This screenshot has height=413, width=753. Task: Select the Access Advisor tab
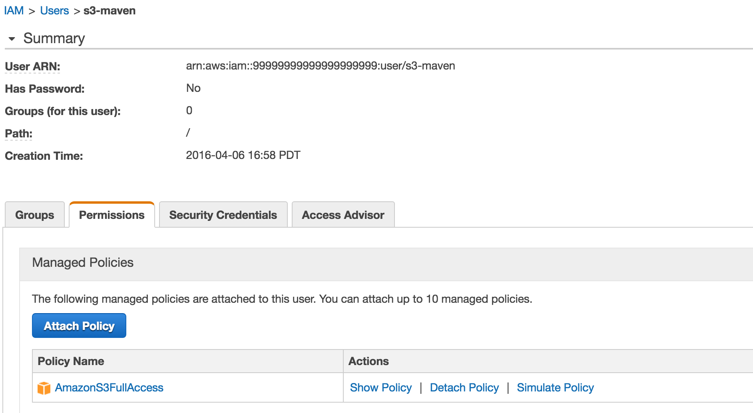coord(343,215)
